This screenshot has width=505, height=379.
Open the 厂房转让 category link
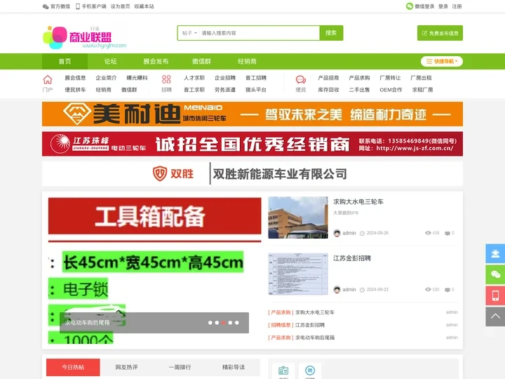point(390,78)
